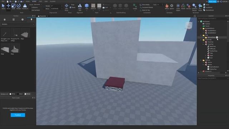Activate the Transform tool
The image size is (229, 129).
coord(25,6)
